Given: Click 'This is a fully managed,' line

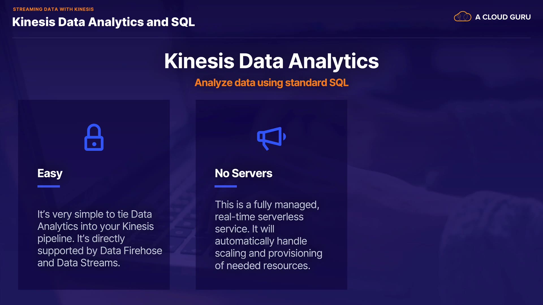Looking at the screenshot, I should [267, 205].
